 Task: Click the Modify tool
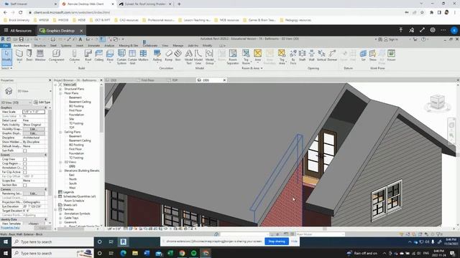pyautogui.click(x=6, y=57)
